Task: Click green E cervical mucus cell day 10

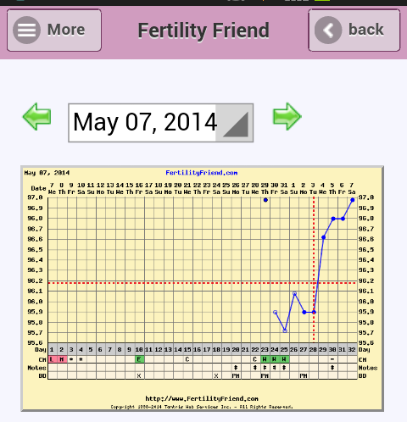Action: [x=139, y=359]
